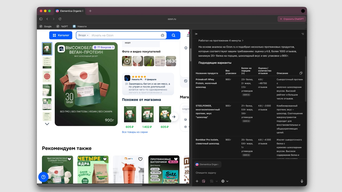The height and width of the screenshot is (192, 342).
Task: Go back one page in browser
Action: 47,19
